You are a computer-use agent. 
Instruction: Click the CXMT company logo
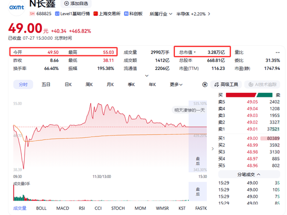(17, 7)
